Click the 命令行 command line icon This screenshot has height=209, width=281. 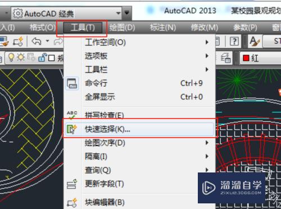click(72, 83)
